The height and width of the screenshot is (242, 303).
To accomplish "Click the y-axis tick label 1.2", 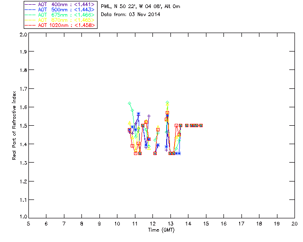I will 23,181.
